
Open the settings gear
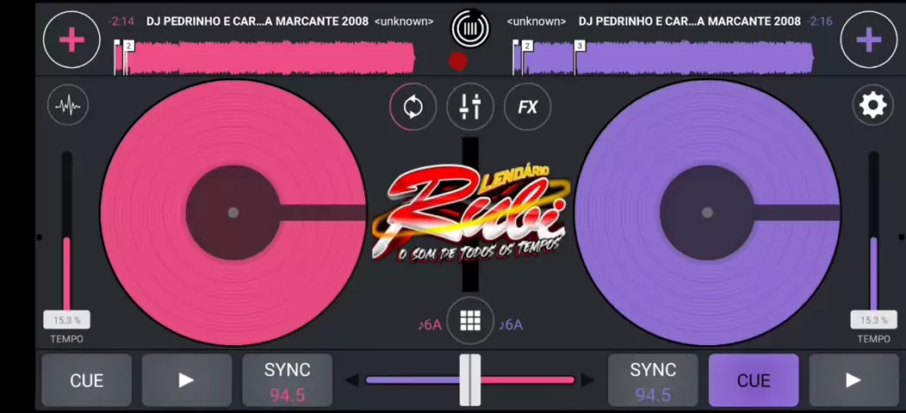point(872,105)
